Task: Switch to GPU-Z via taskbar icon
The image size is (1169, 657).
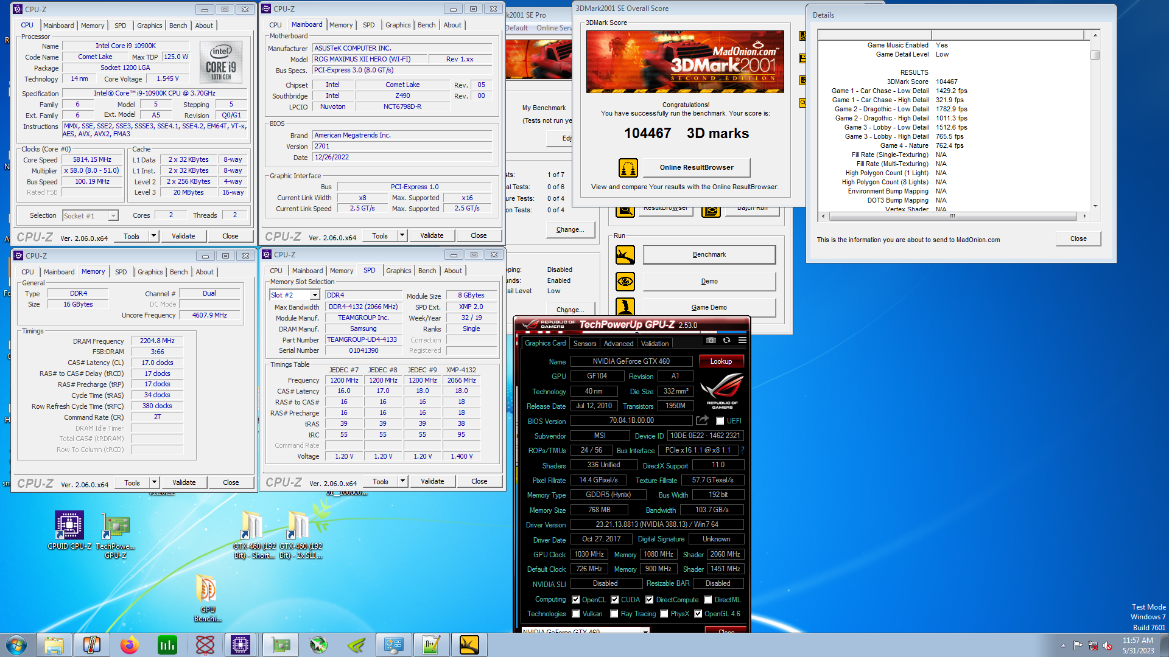Action: (x=280, y=645)
